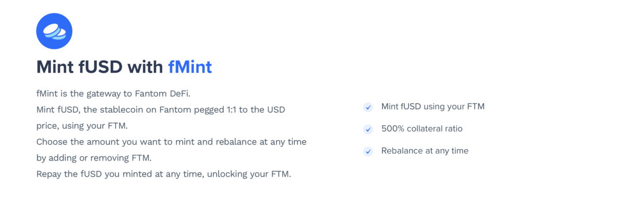Screen dimensions: 624x199
Task: Click checkmark icon beside Mint fUSD using your FTM
Action: [x=368, y=107]
